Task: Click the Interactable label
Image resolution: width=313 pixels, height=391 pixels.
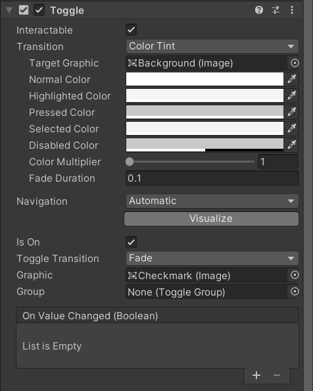Action: tap(45, 30)
